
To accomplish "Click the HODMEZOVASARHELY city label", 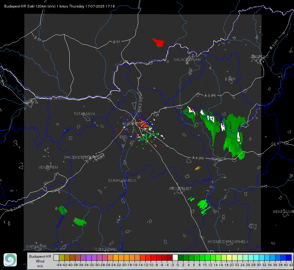I will click(228, 242).
